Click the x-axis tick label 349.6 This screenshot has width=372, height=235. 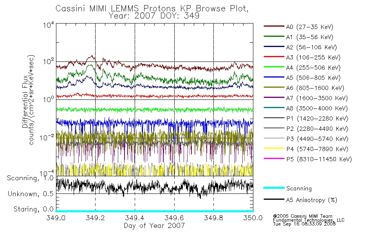tap(174, 218)
